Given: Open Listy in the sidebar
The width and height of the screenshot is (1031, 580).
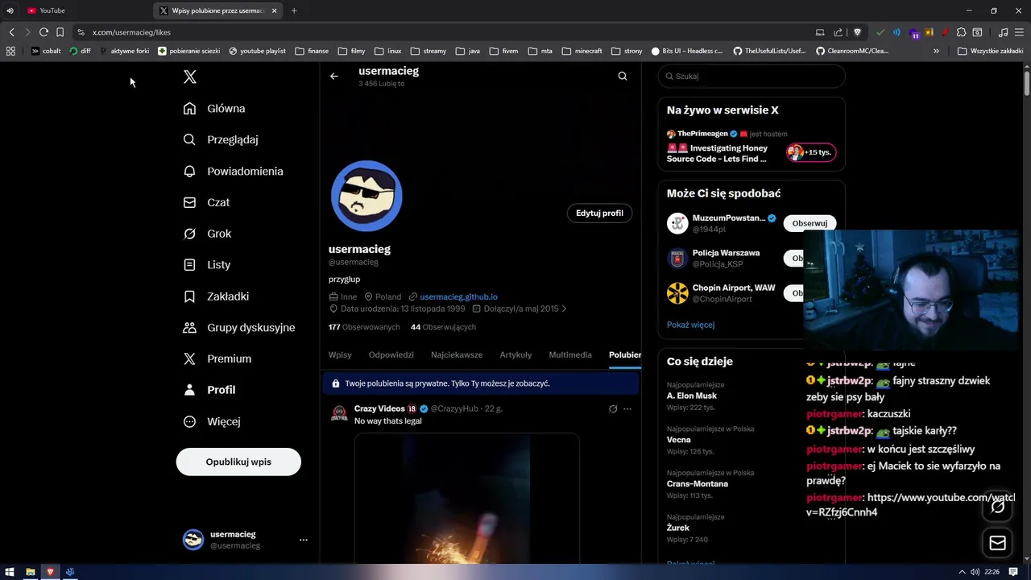Looking at the screenshot, I should pyautogui.click(x=207, y=264).
